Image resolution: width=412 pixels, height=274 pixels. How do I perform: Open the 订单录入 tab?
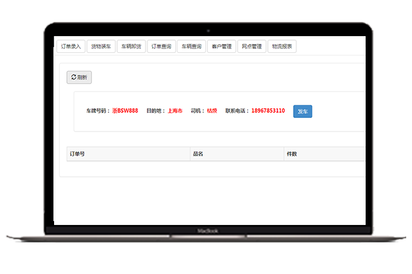(70, 46)
